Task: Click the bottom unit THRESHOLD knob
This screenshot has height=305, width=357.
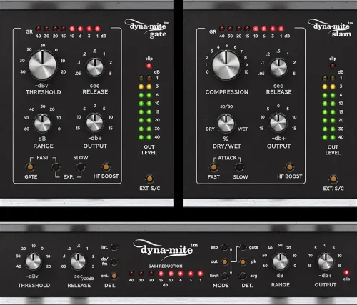Action: point(34,261)
